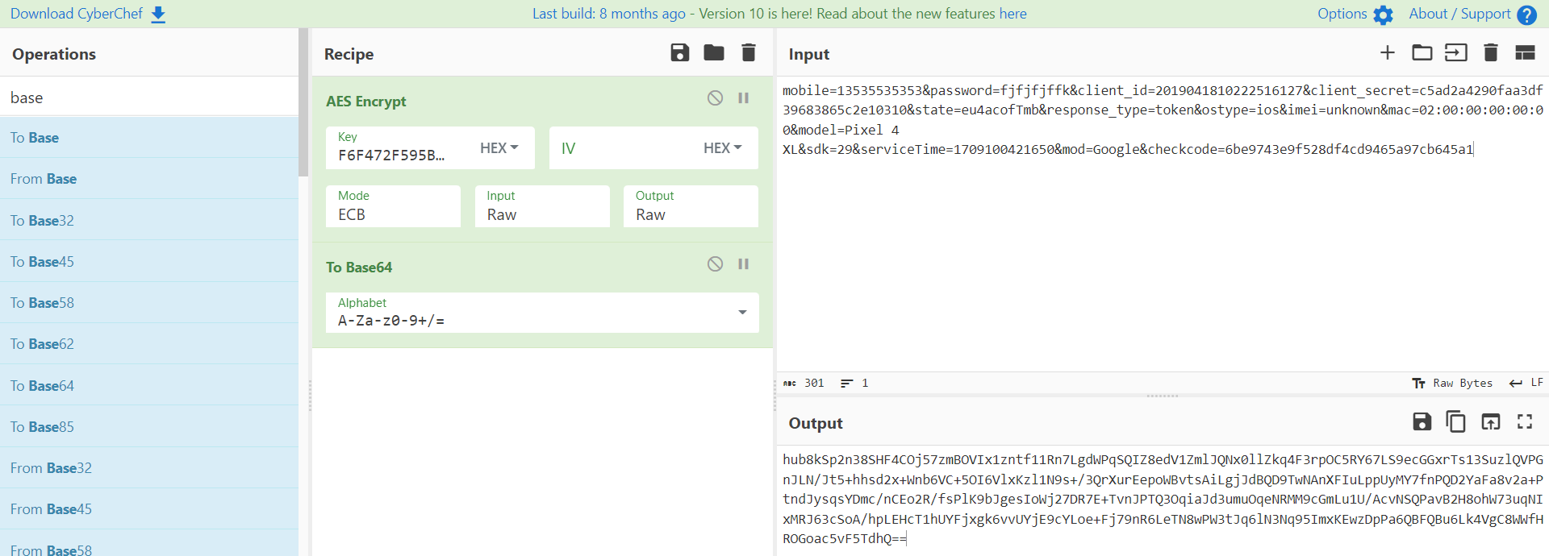Save the current recipe
The image size is (1549, 556).
coord(679,53)
